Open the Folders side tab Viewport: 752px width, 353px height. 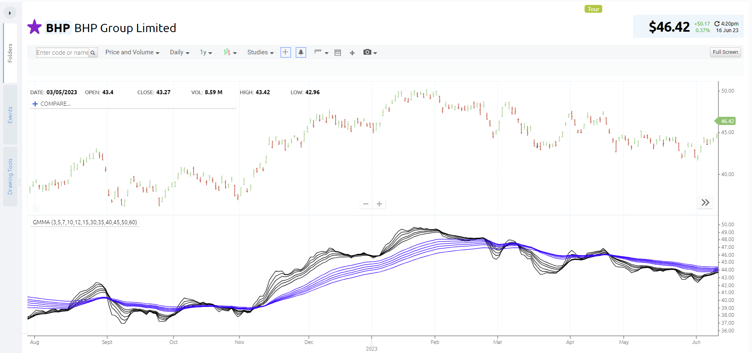coord(10,53)
